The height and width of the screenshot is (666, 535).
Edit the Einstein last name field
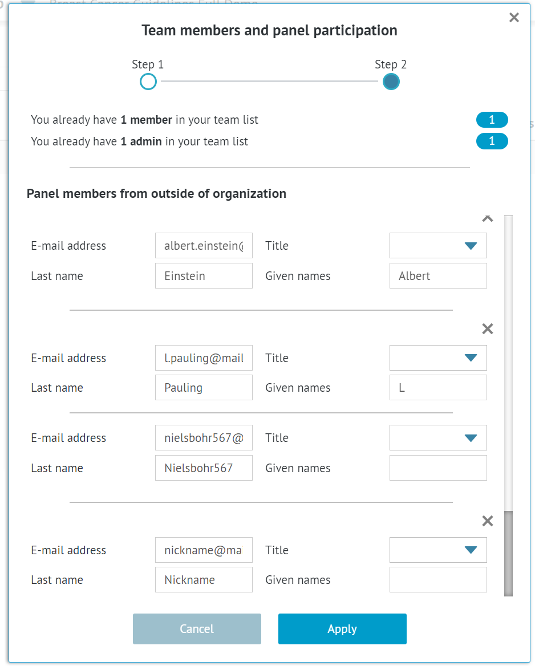(x=204, y=276)
